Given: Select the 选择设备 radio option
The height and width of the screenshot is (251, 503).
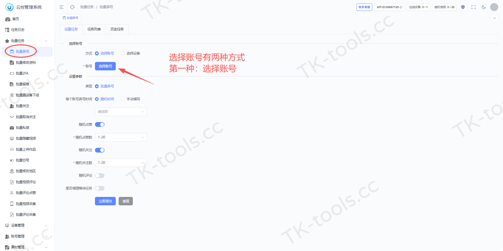Looking at the screenshot, I should [130, 53].
